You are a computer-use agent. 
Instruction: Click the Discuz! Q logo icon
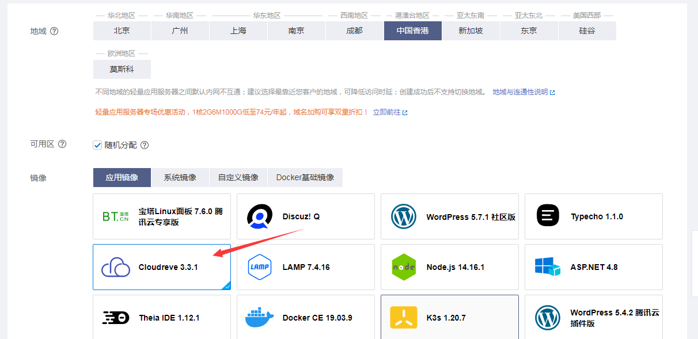pyautogui.click(x=260, y=216)
